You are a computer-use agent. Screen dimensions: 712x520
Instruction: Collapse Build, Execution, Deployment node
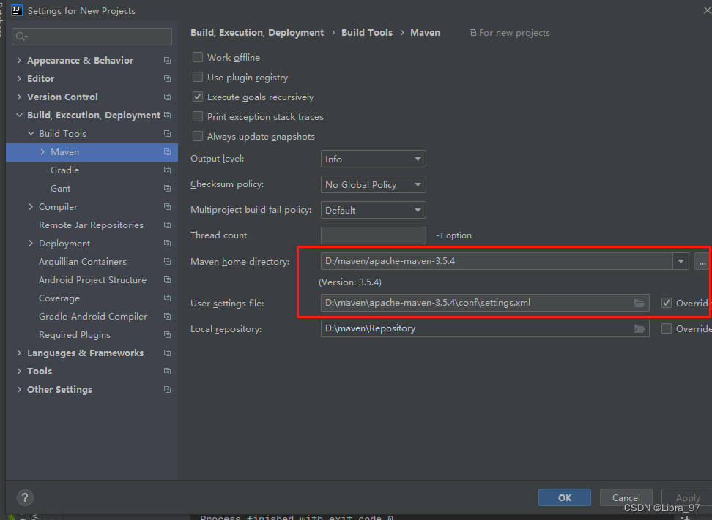coord(19,115)
